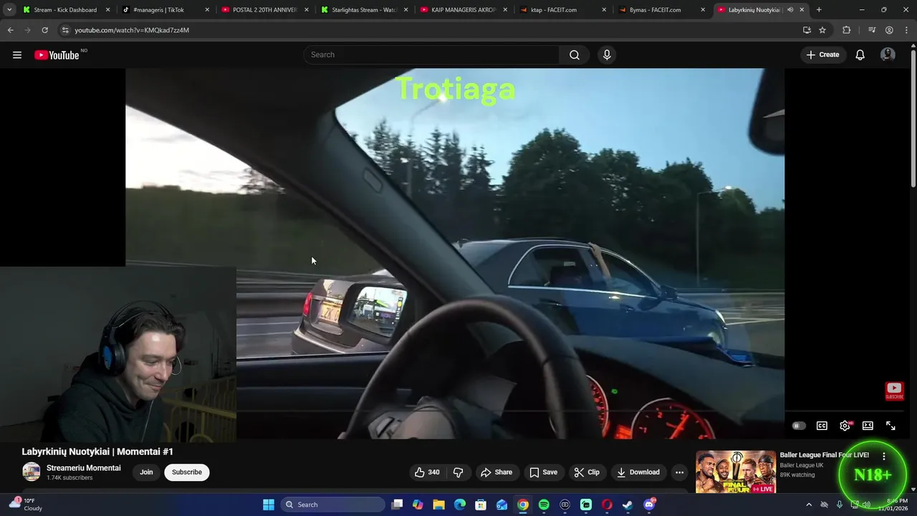
Task: Open more actions ellipsis beside Download
Action: click(679, 472)
